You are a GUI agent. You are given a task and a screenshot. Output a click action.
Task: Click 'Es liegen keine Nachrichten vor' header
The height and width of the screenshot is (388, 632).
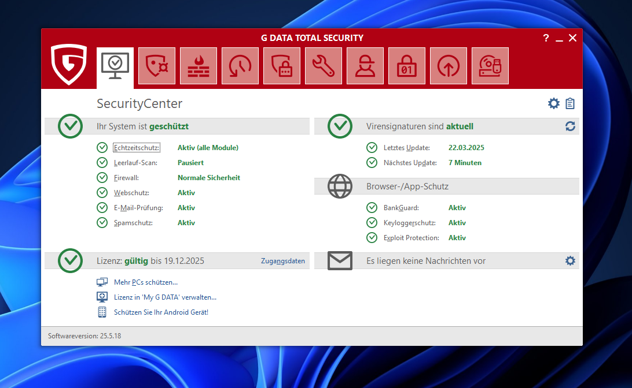coord(425,260)
